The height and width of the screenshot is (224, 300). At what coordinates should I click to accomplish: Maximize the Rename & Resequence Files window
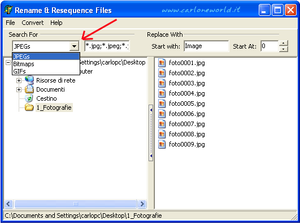pos(277,10)
